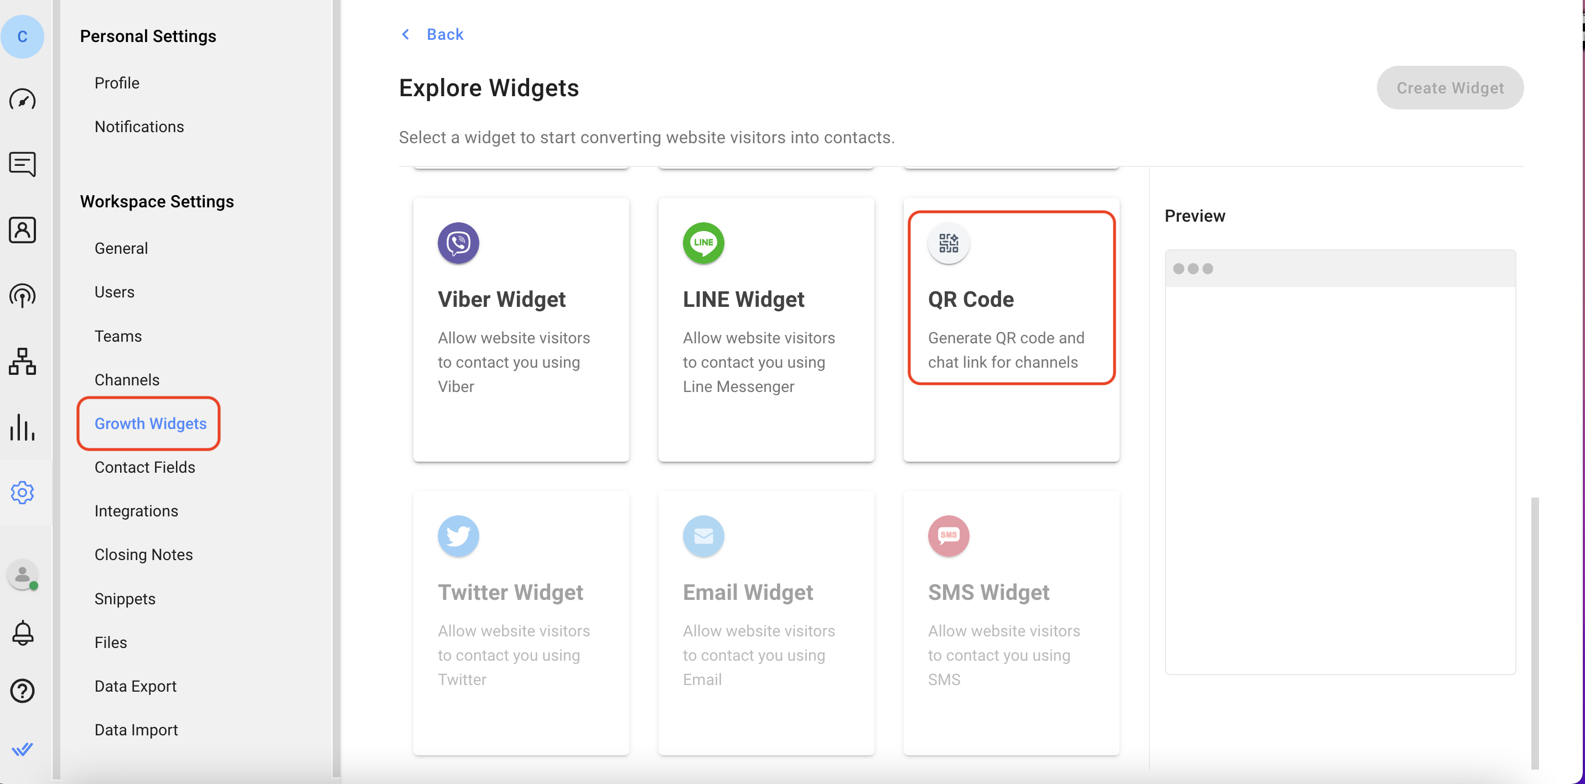Click the Create Widget button
The image size is (1585, 784).
[x=1449, y=88]
